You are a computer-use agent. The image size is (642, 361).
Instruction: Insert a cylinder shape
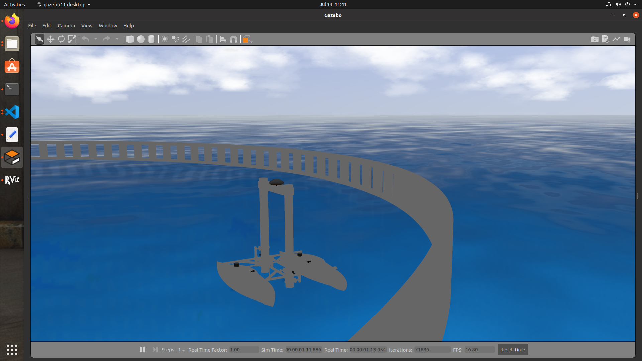(x=151, y=39)
